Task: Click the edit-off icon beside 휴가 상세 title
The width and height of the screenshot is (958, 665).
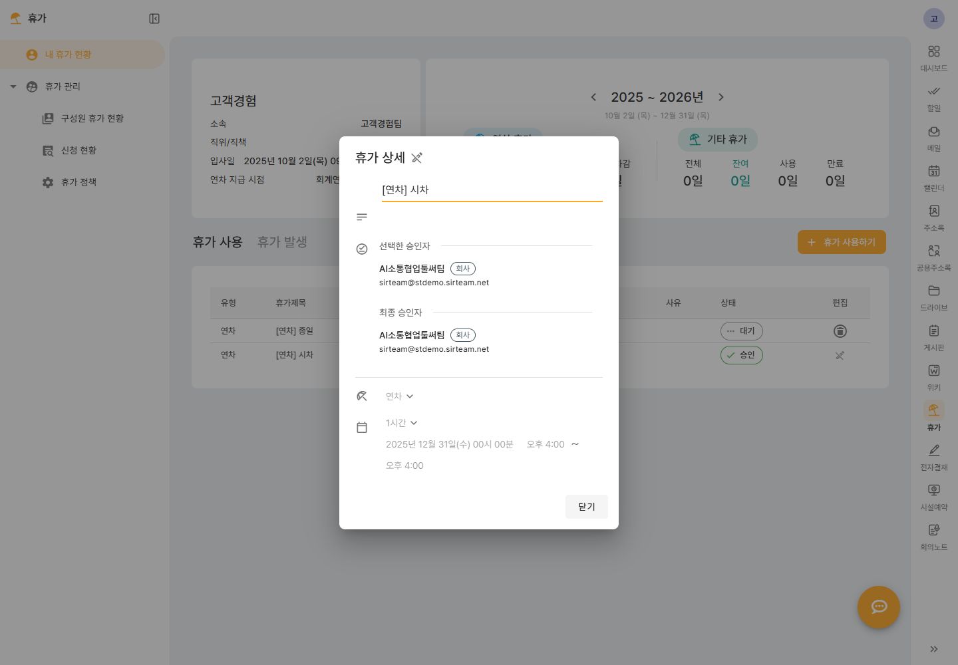Action: point(416,158)
